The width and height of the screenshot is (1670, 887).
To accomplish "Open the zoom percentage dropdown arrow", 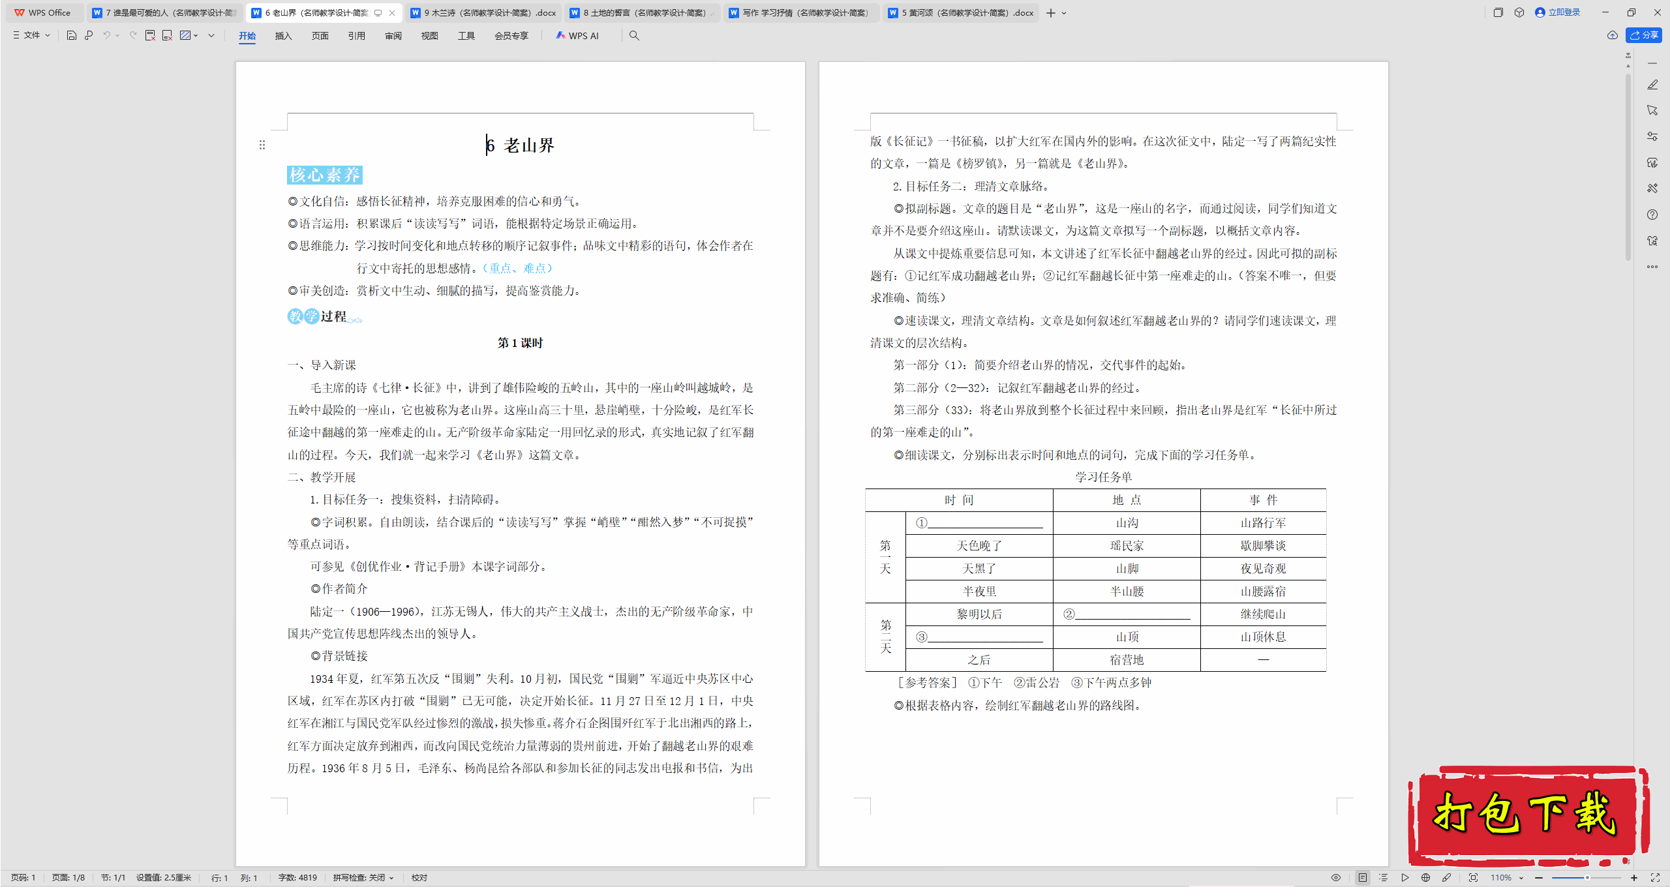I will click(x=1521, y=878).
